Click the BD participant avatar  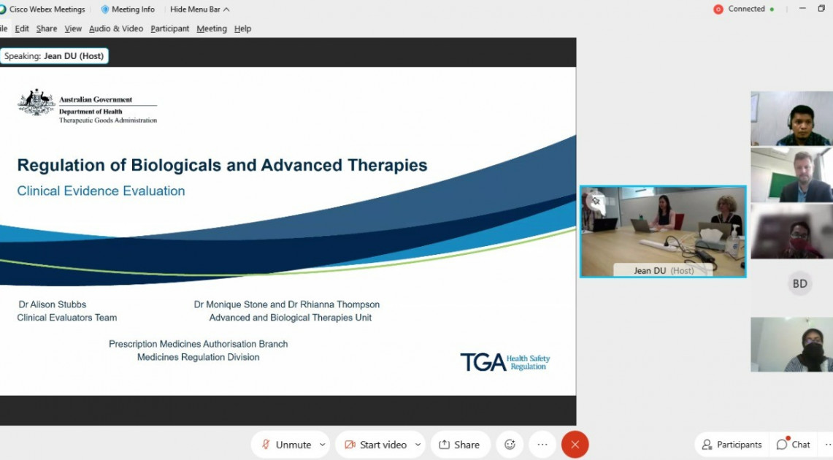click(799, 283)
